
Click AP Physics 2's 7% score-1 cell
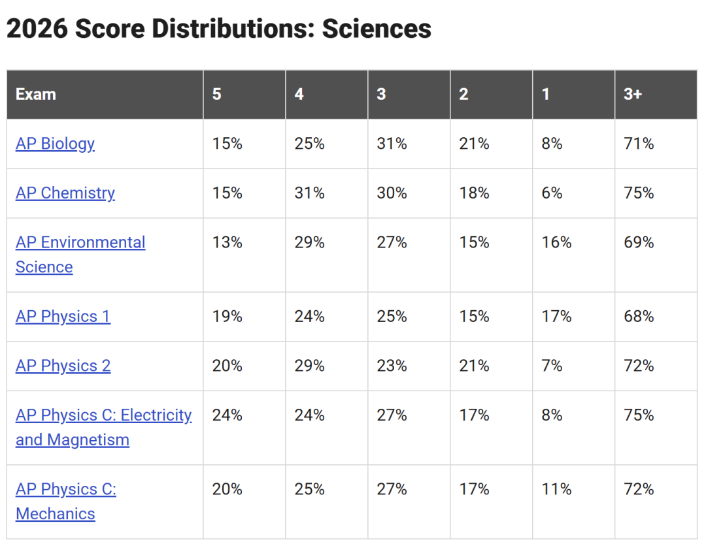coord(574,366)
